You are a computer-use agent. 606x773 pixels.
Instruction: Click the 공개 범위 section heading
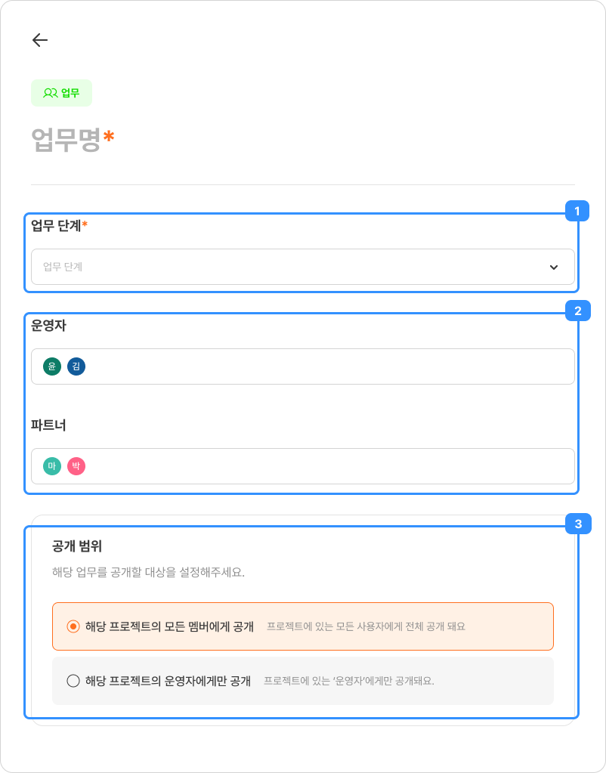point(77,545)
